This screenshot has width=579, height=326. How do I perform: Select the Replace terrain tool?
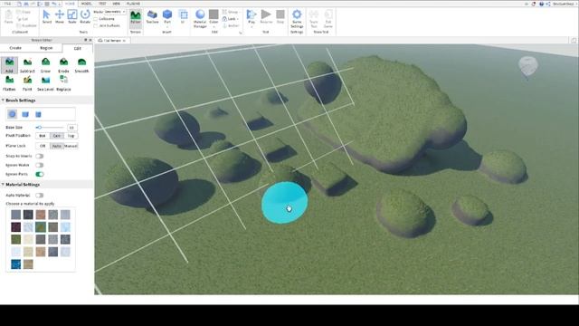click(63, 83)
